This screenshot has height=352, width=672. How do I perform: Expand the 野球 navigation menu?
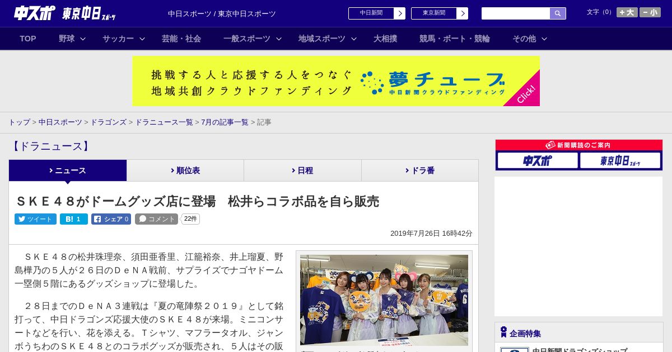pos(72,39)
